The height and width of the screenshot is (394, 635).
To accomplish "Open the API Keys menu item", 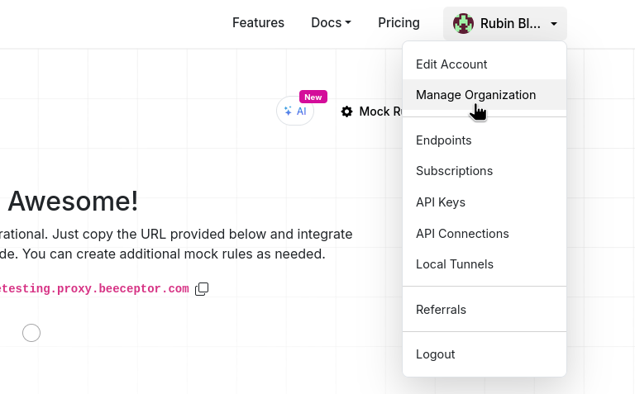I will click(x=441, y=202).
